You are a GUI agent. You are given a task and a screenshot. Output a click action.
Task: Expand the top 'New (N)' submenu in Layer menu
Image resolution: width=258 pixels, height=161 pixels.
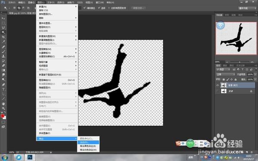click(57, 6)
